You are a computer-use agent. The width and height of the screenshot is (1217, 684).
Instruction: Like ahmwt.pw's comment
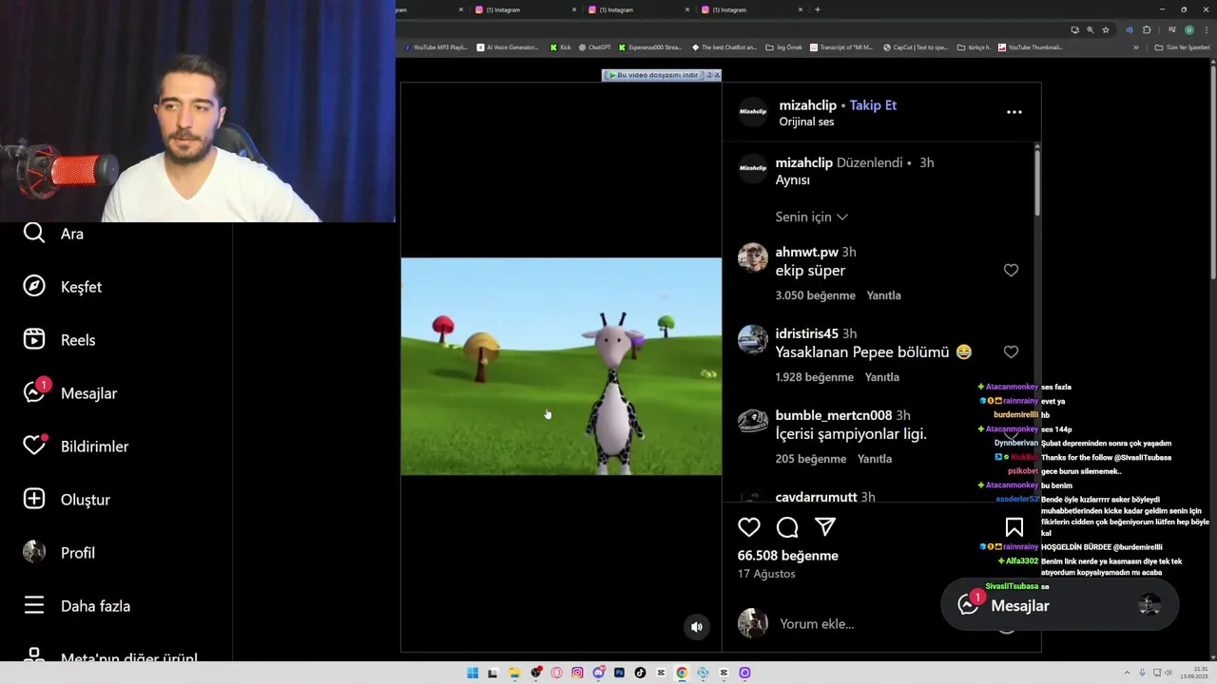pos(1011,271)
